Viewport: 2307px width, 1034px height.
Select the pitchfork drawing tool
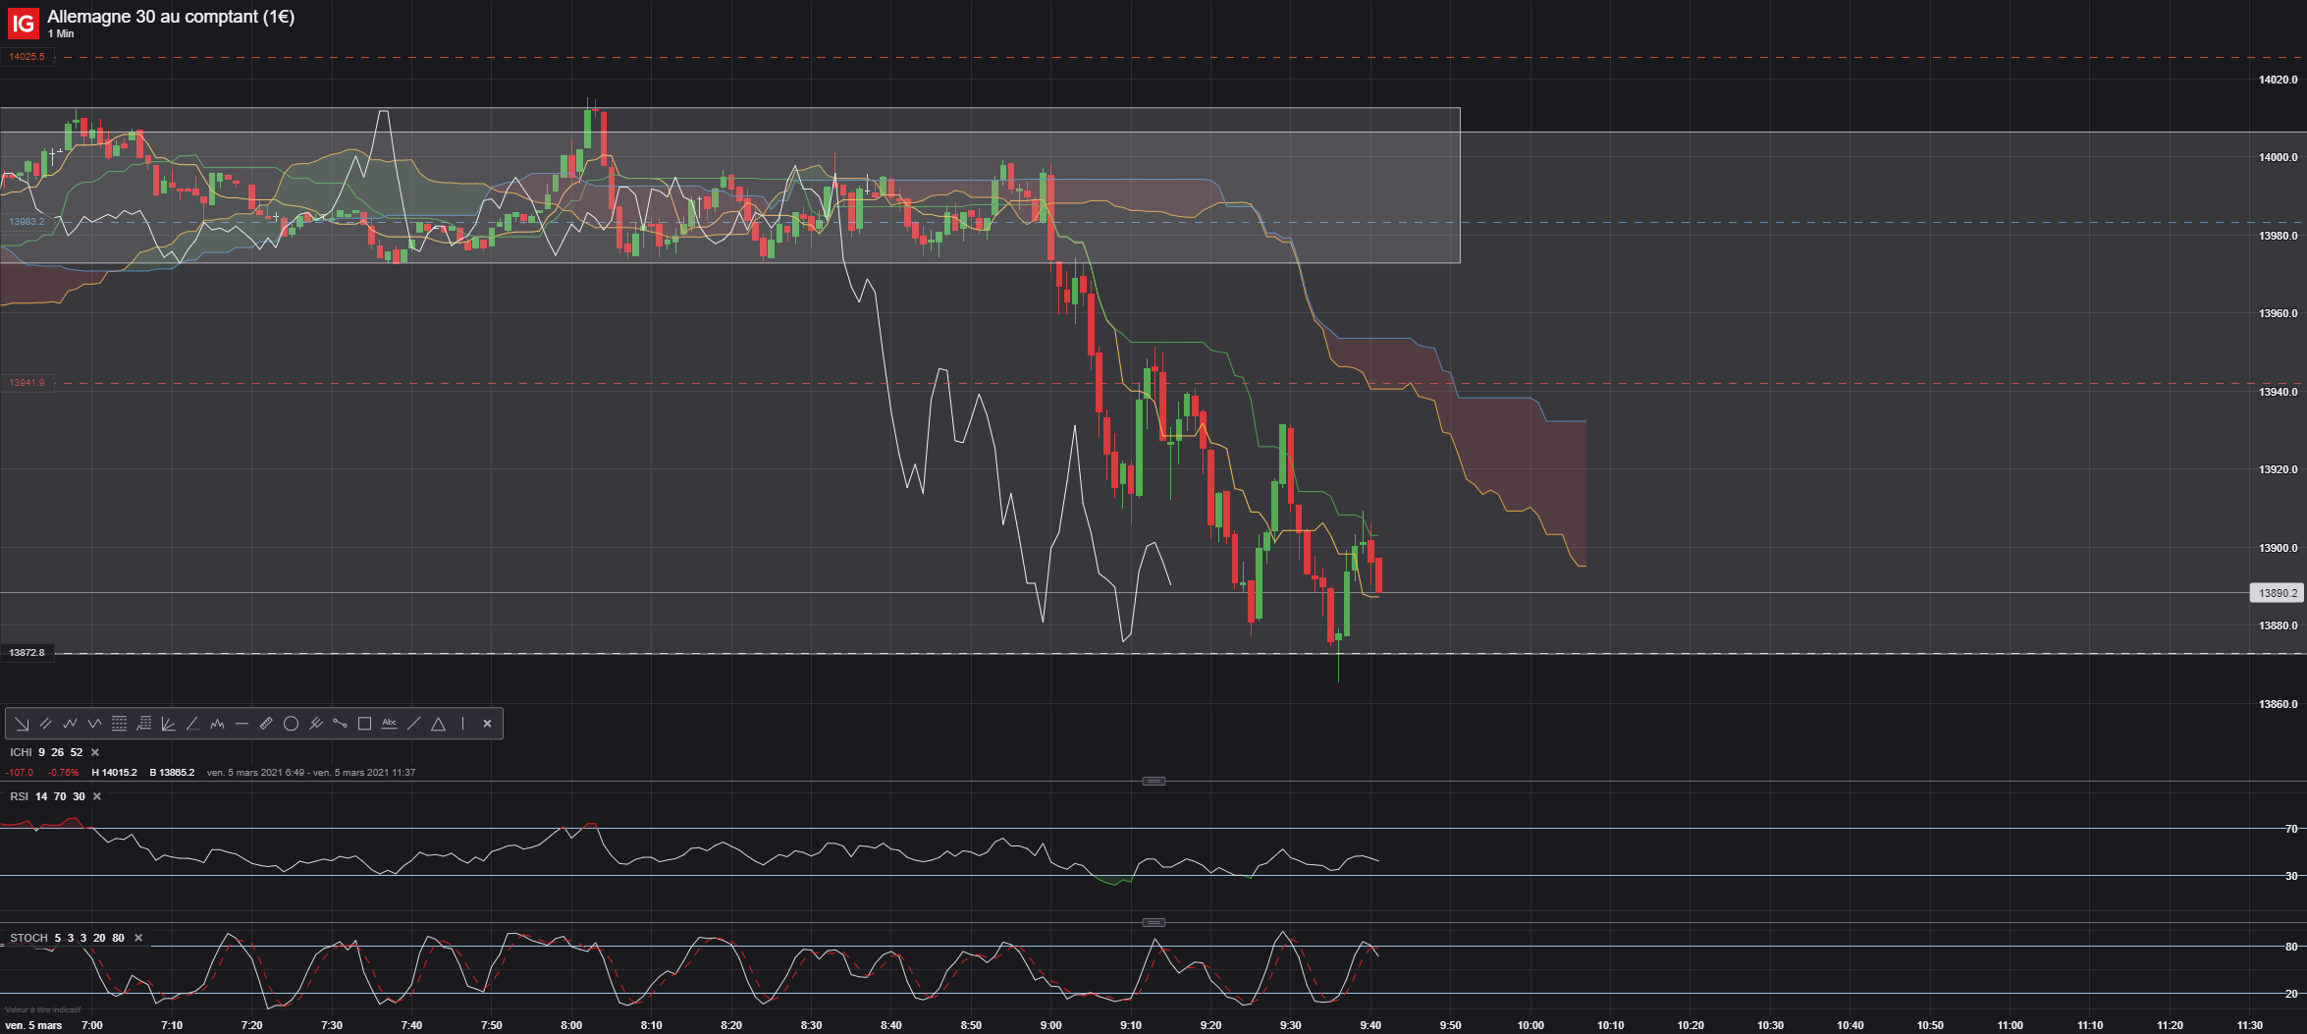pyautogui.click(x=315, y=724)
